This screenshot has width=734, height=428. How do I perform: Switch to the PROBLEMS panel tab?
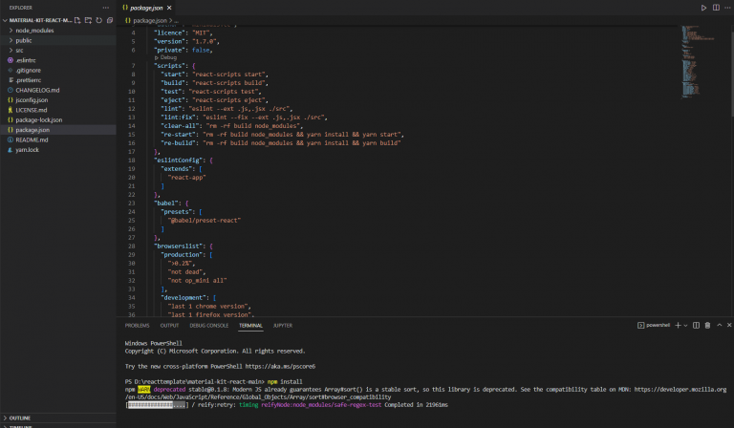click(138, 325)
